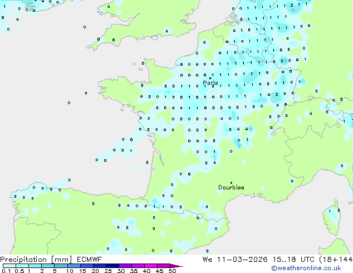Image resolution: width=353 pixels, height=273 pixels.
Task: Click the legend value label '50'
Action: (173, 271)
